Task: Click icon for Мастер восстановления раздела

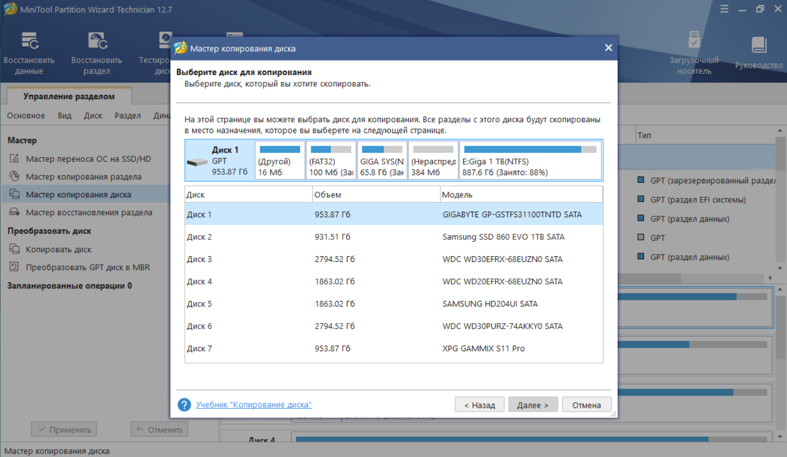Action: click(x=14, y=212)
